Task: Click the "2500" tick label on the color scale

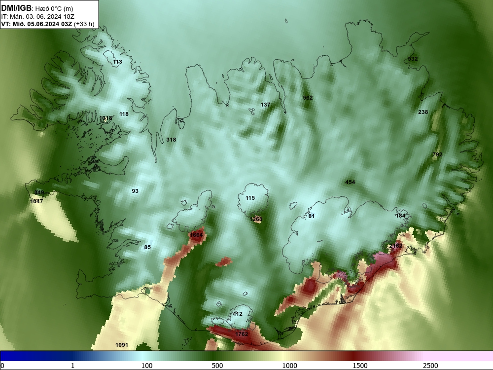Action: pos(430,366)
